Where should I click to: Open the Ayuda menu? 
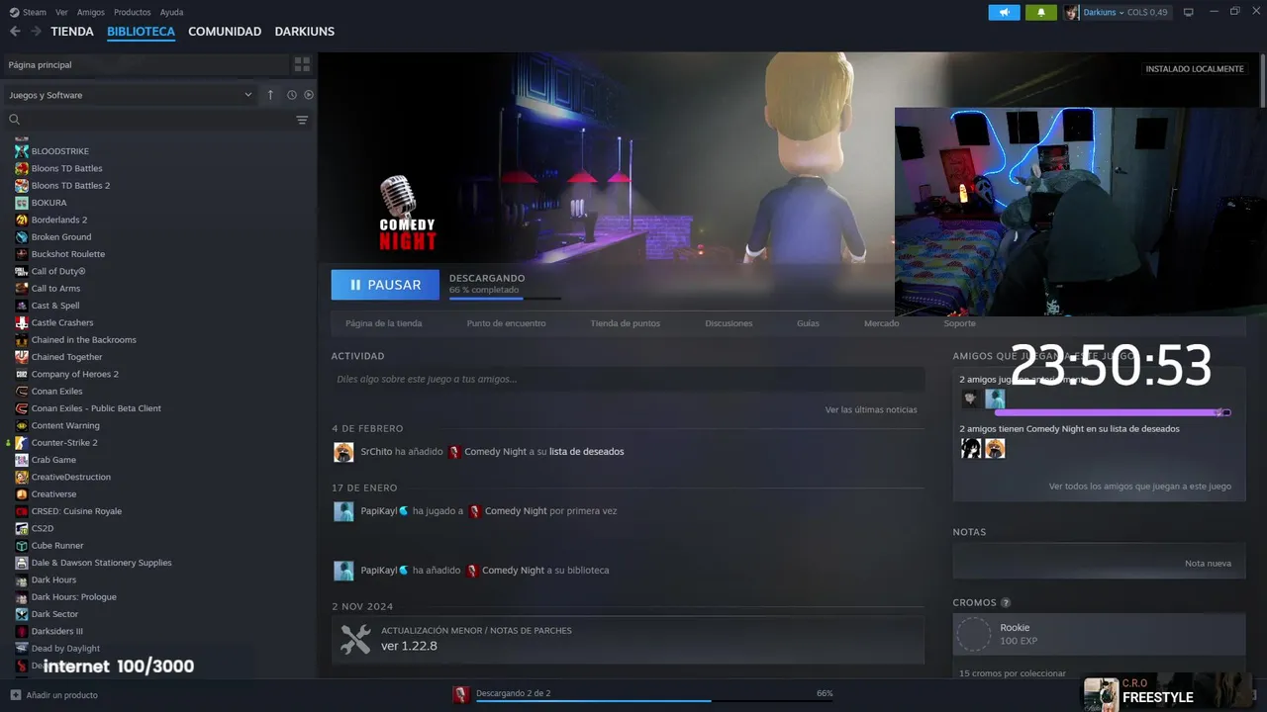(171, 12)
